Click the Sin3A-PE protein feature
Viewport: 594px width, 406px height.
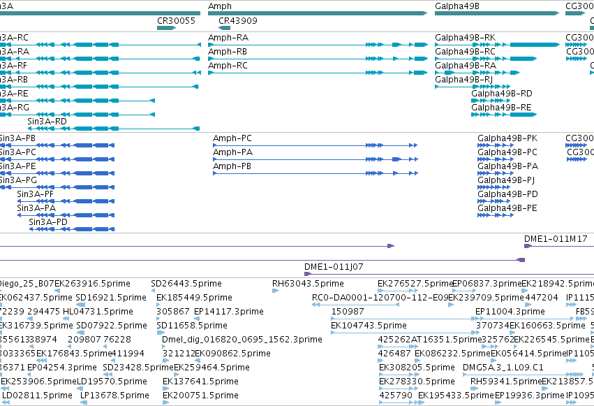pyautogui.click(x=57, y=173)
